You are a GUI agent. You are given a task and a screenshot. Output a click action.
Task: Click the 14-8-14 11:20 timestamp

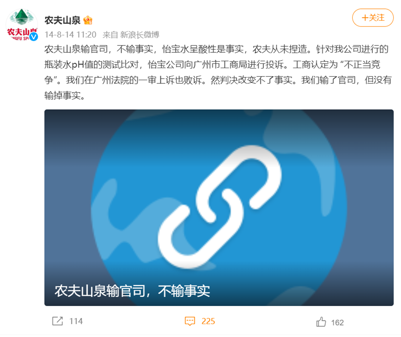70,34
